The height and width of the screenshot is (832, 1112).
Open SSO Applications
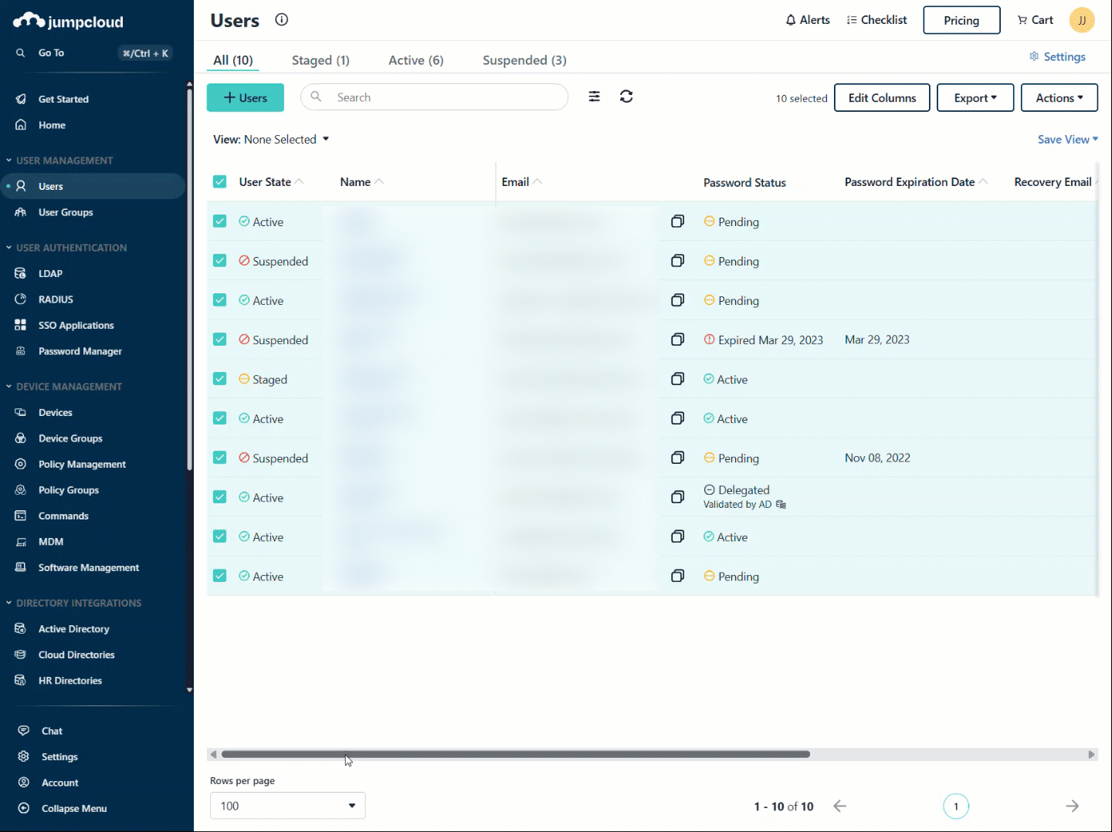76,325
